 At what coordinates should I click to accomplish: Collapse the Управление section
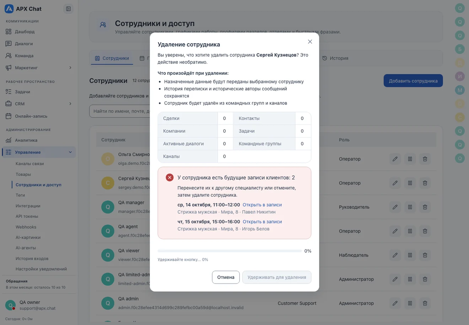pos(70,152)
